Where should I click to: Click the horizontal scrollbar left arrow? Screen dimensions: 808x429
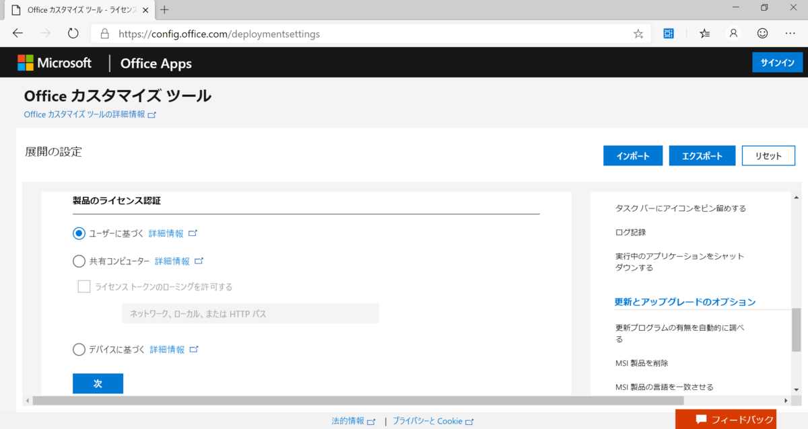pos(28,401)
